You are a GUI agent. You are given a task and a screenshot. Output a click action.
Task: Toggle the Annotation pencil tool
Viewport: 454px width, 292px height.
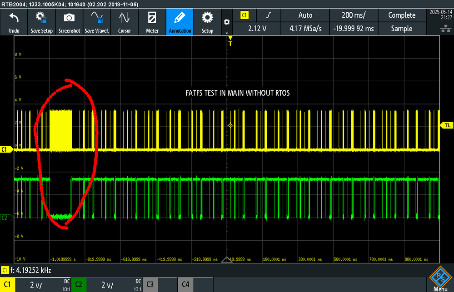click(180, 22)
